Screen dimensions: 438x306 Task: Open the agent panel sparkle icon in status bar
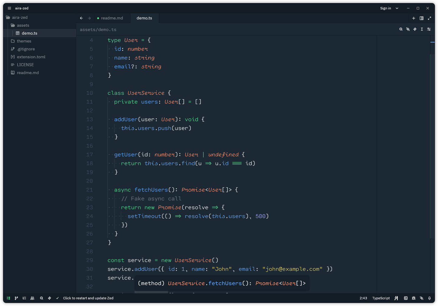point(422,298)
